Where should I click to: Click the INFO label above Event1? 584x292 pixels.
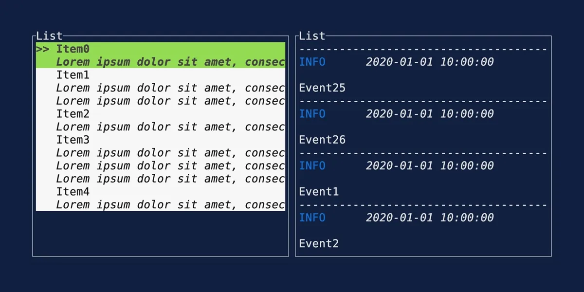click(312, 166)
